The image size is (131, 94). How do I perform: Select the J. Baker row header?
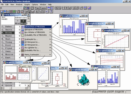pyautogui.click(x=8, y=27)
